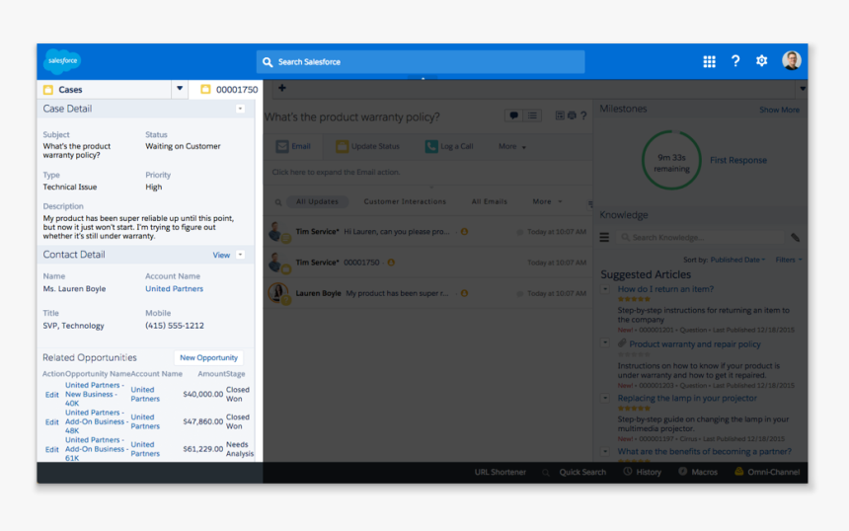Image resolution: width=849 pixels, height=531 pixels.
Task: Edit United Partners New Business 40K opportunity
Action: [x=52, y=395]
